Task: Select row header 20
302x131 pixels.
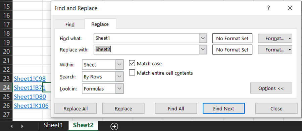Action: (6, 51)
